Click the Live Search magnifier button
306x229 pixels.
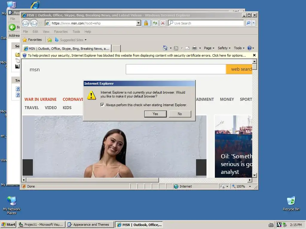click(x=248, y=23)
